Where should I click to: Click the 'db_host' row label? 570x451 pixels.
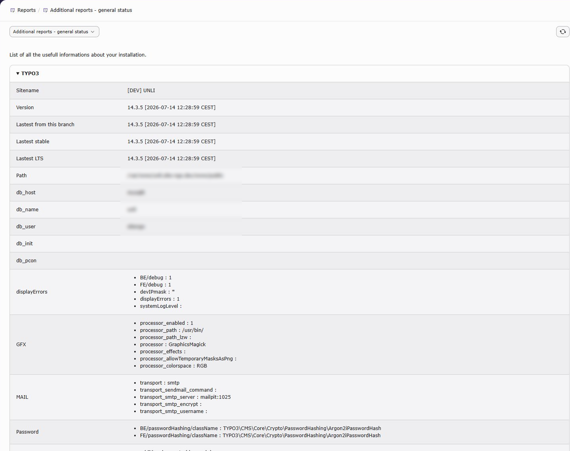point(26,193)
